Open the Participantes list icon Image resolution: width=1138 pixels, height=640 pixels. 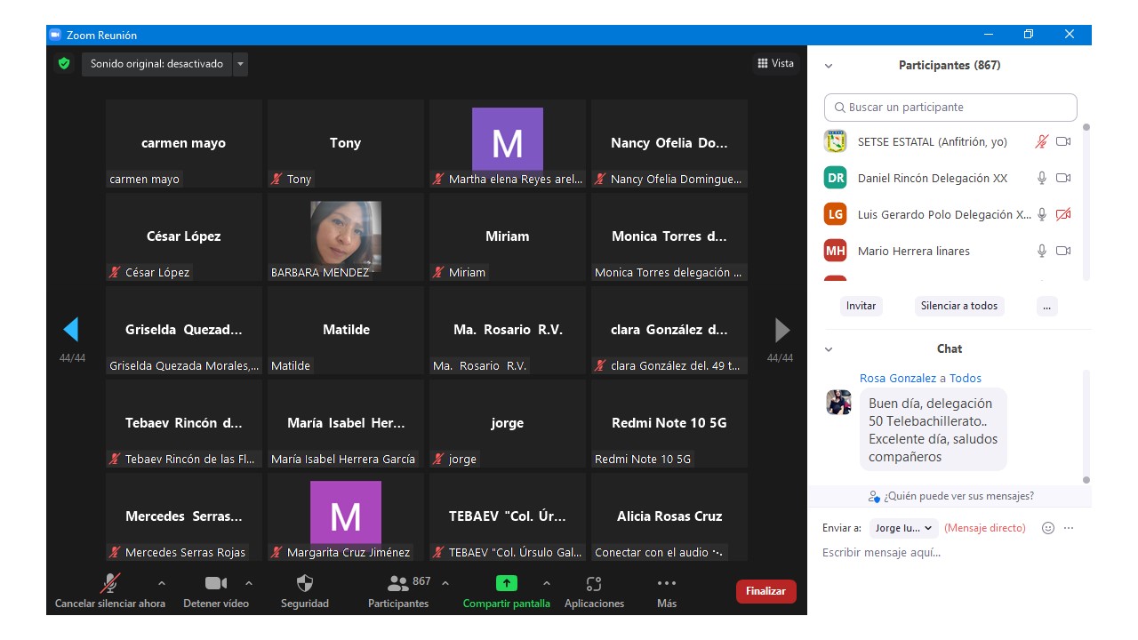(x=398, y=584)
